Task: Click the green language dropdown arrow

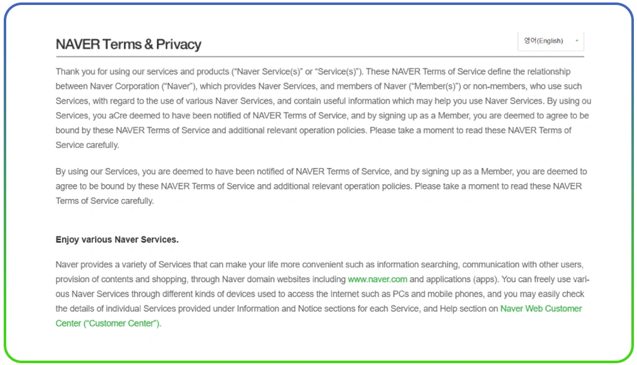Action: click(577, 41)
